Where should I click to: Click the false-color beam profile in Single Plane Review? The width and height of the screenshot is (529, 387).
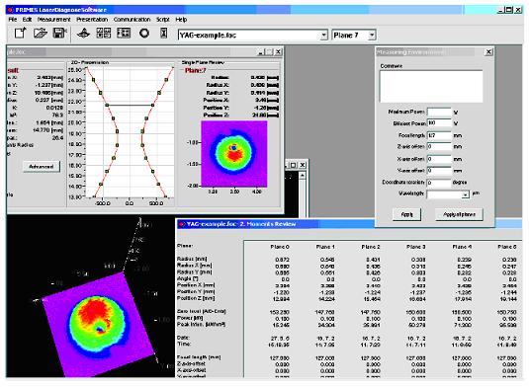[233, 154]
